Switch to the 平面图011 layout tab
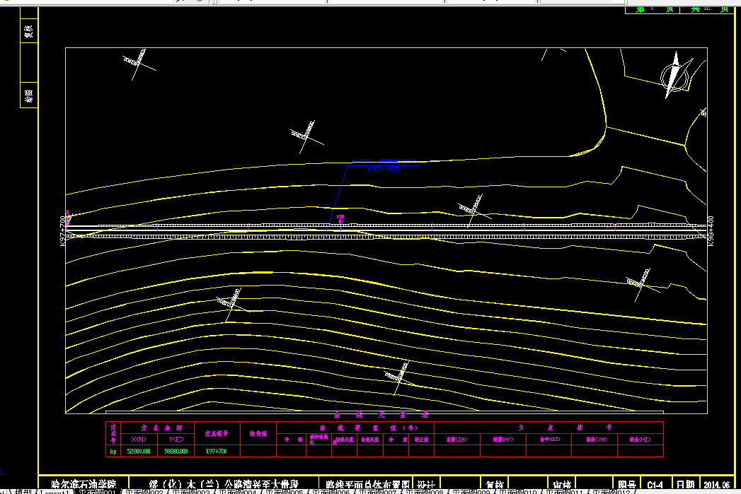This screenshot has height=494, width=741. 565,491
